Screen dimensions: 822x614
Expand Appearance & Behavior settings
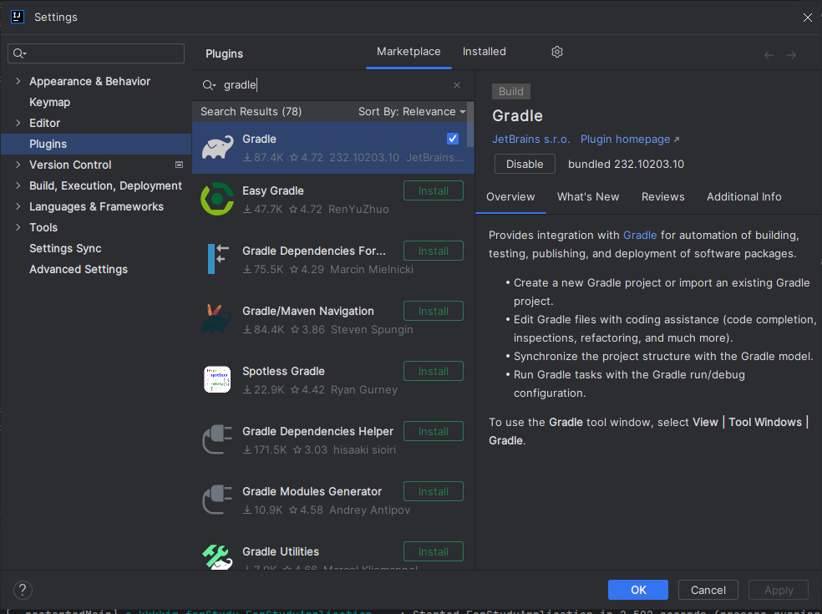(18, 81)
